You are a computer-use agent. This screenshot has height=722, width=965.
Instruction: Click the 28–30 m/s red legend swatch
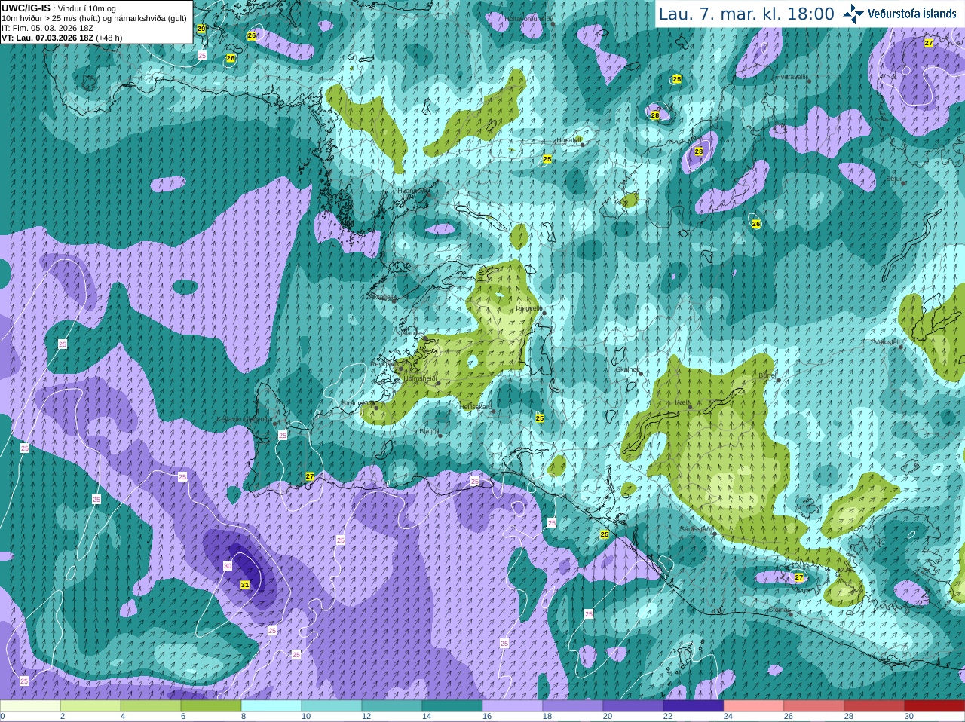[x=875, y=706]
